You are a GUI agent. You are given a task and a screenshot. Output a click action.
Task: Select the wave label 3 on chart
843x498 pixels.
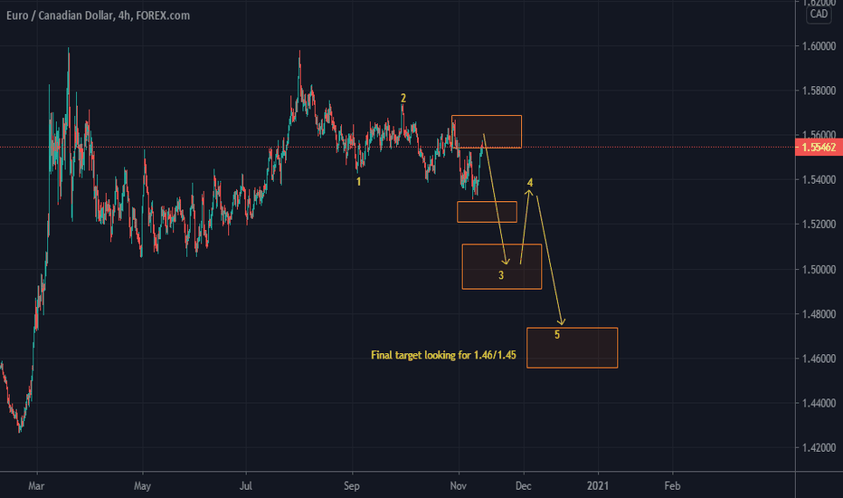coord(501,275)
